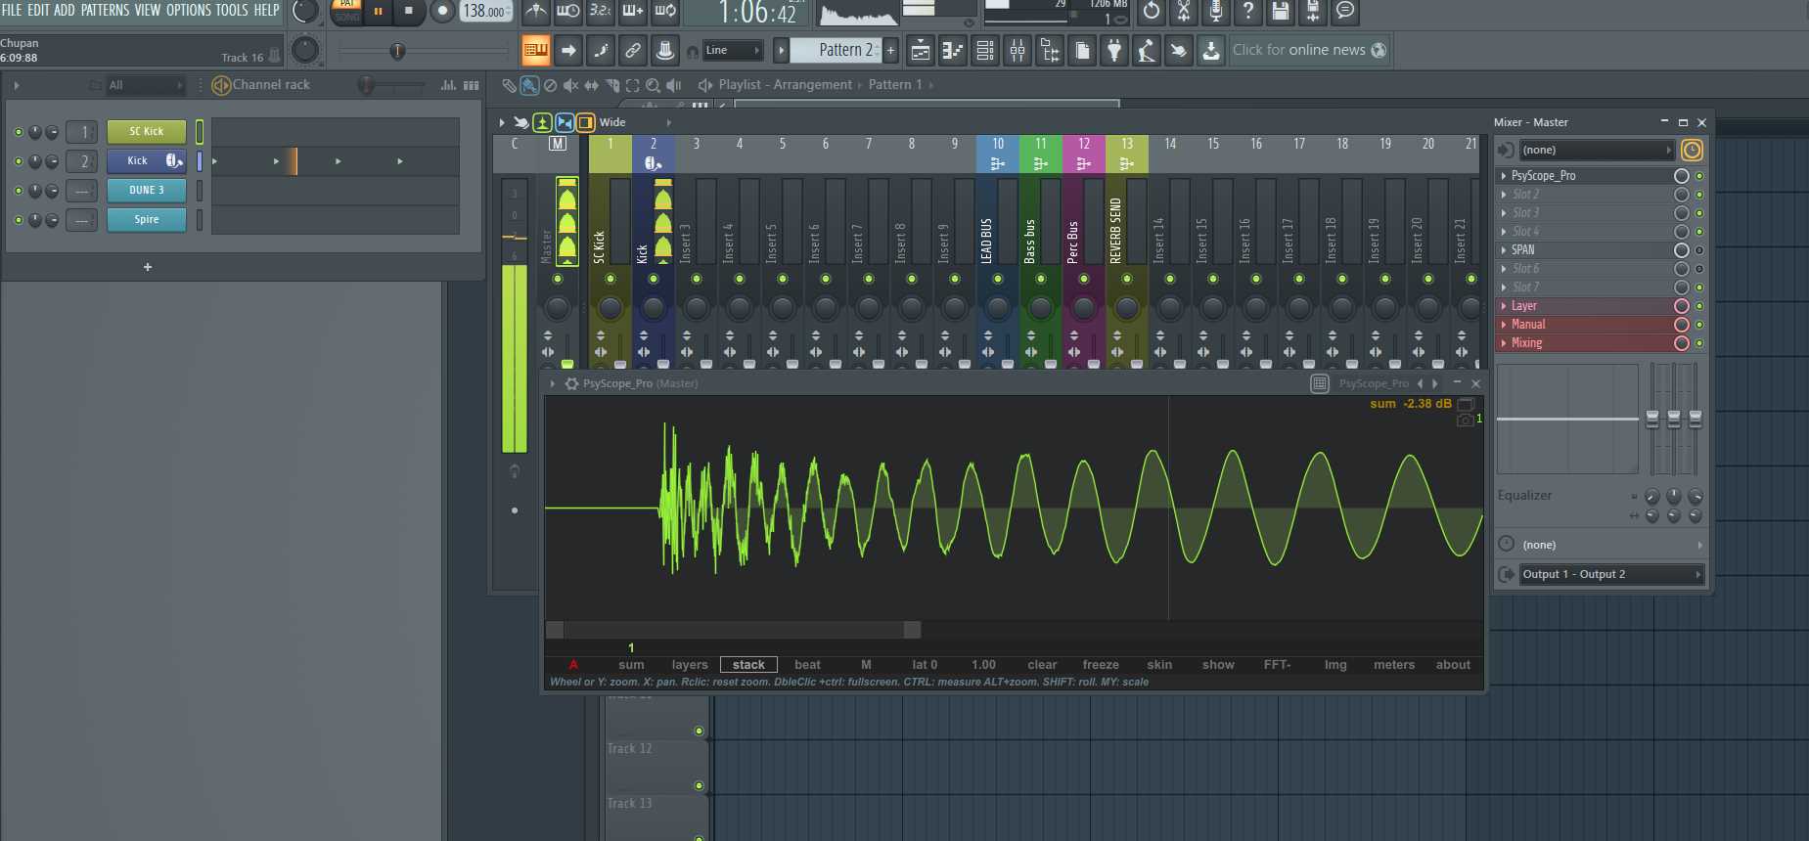Screen dimensions: 1809x841
Task: Open the OPTIONS menu
Action: 188,10
